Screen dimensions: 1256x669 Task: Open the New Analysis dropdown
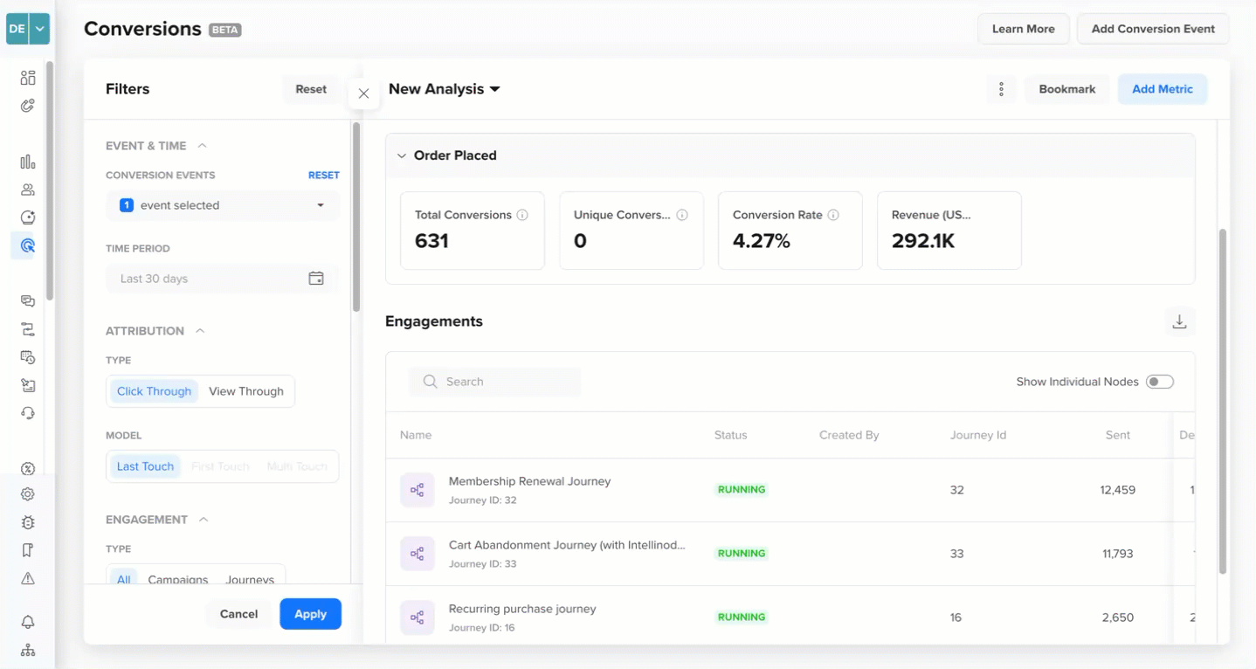444,89
